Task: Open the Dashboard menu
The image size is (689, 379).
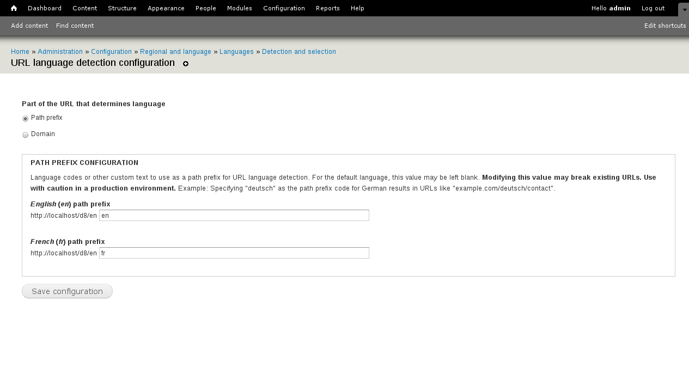Action: (x=45, y=8)
